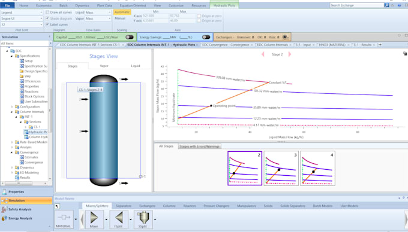Image resolution: width=408 pixels, height=232 pixels.
Task: Expand Configuration folder in tree
Action: (x=12, y=106)
